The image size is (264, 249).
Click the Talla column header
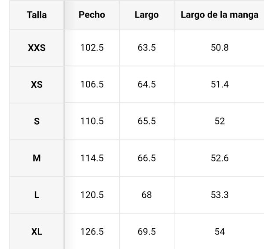pos(37,15)
